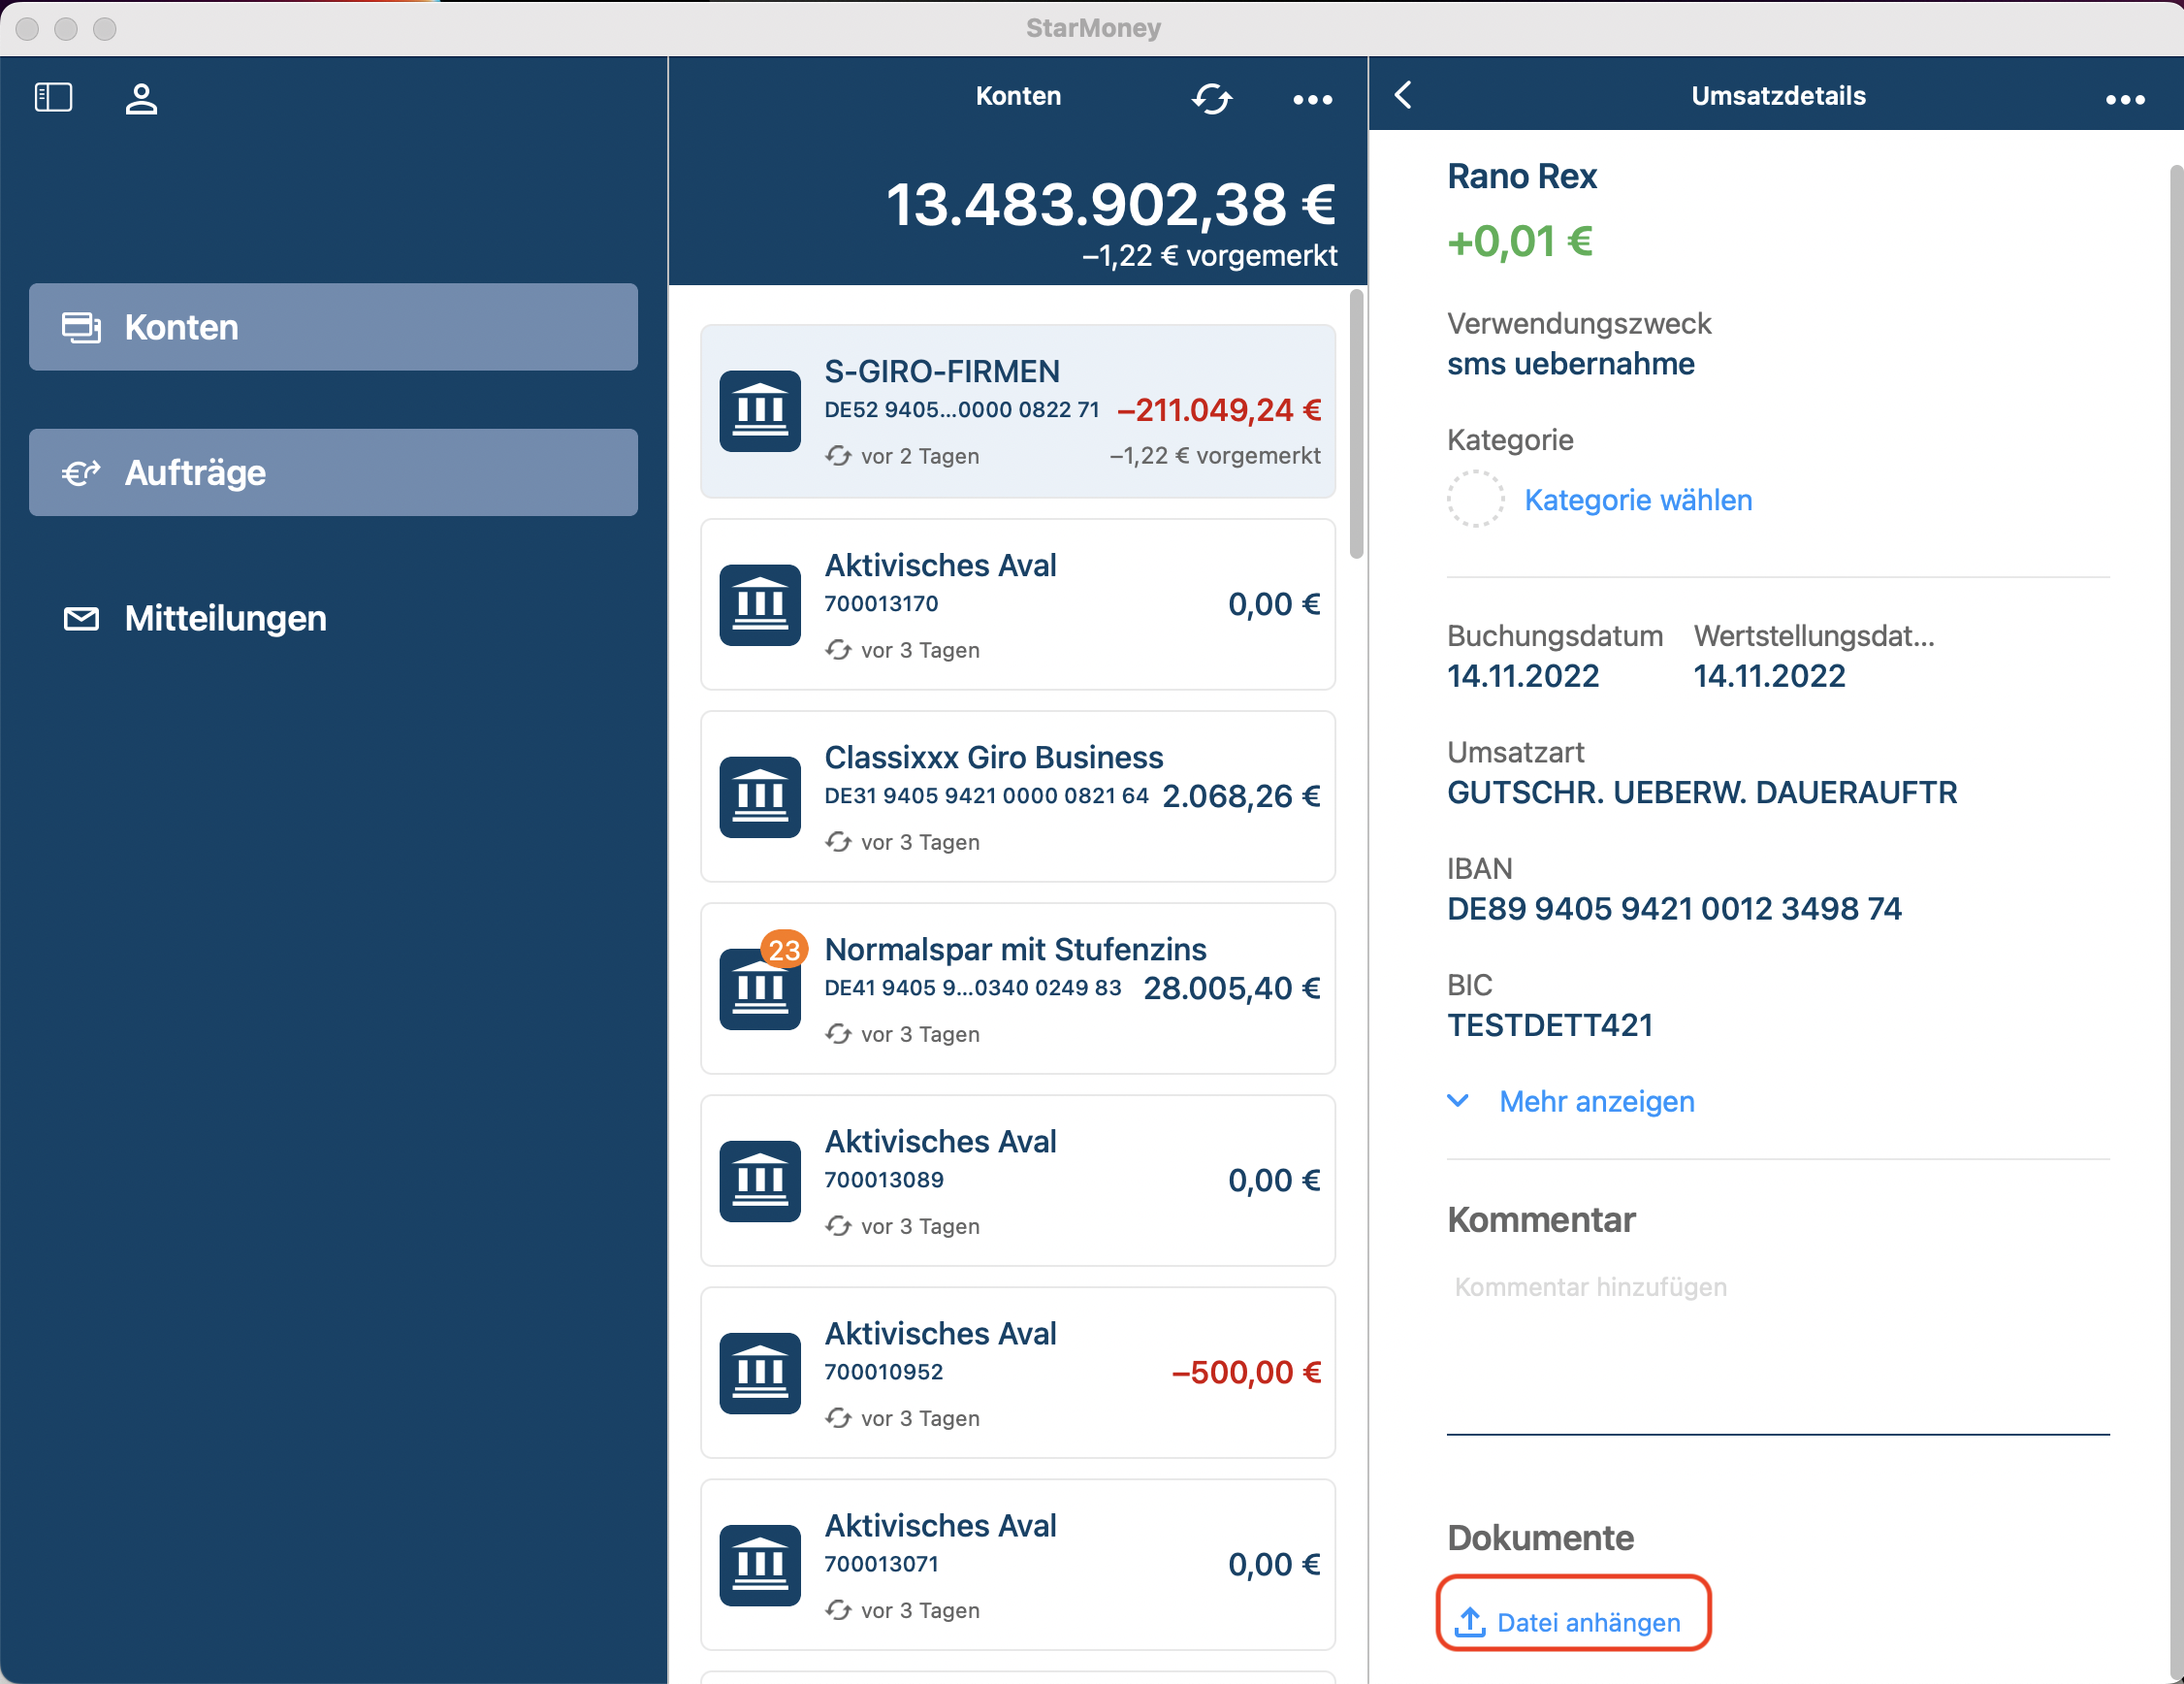Click the bank icon of S-GIRO-FIRMEN
The height and width of the screenshot is (1684, 2184).
[759, 411]
